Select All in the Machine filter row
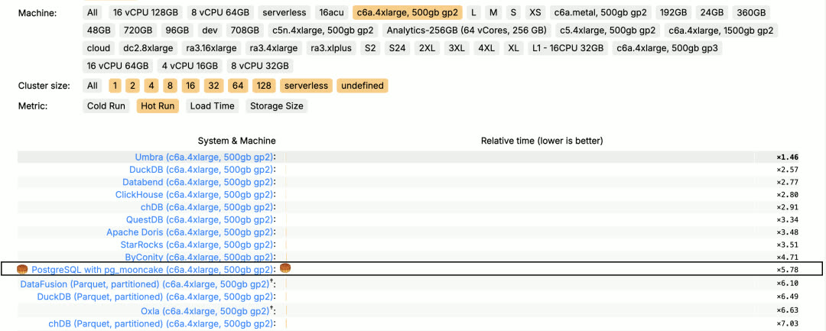 coord(93,13)
